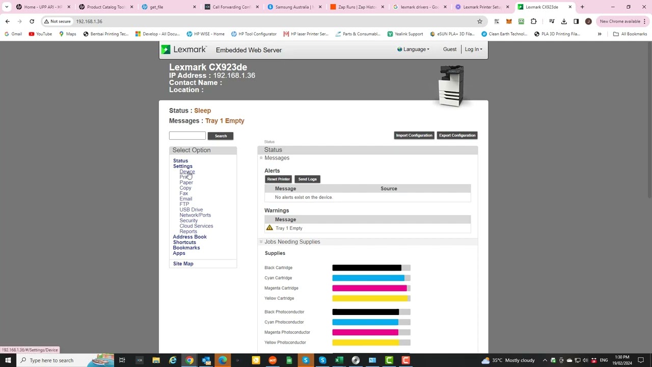Expand the Jobs Needing Supplies section

pyautogui.click(x=261, y=242)
